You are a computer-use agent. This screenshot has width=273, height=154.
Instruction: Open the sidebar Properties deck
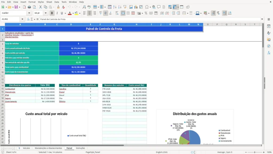(x=269, y=26)
